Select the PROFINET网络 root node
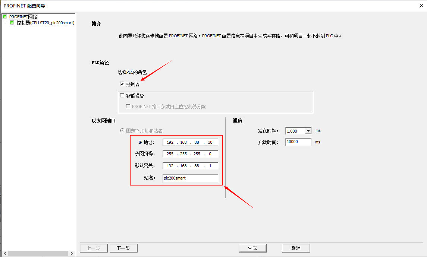Viewport: 427px width, 257px height. click(x=23, y=16)
